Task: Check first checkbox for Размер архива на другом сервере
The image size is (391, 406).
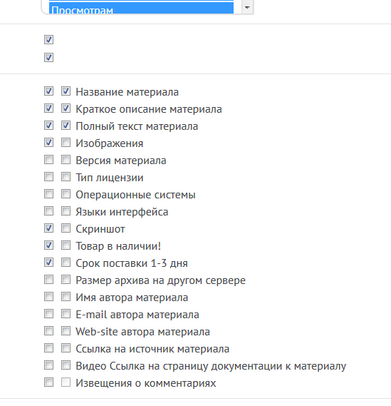Action: [x=48, y=280]
